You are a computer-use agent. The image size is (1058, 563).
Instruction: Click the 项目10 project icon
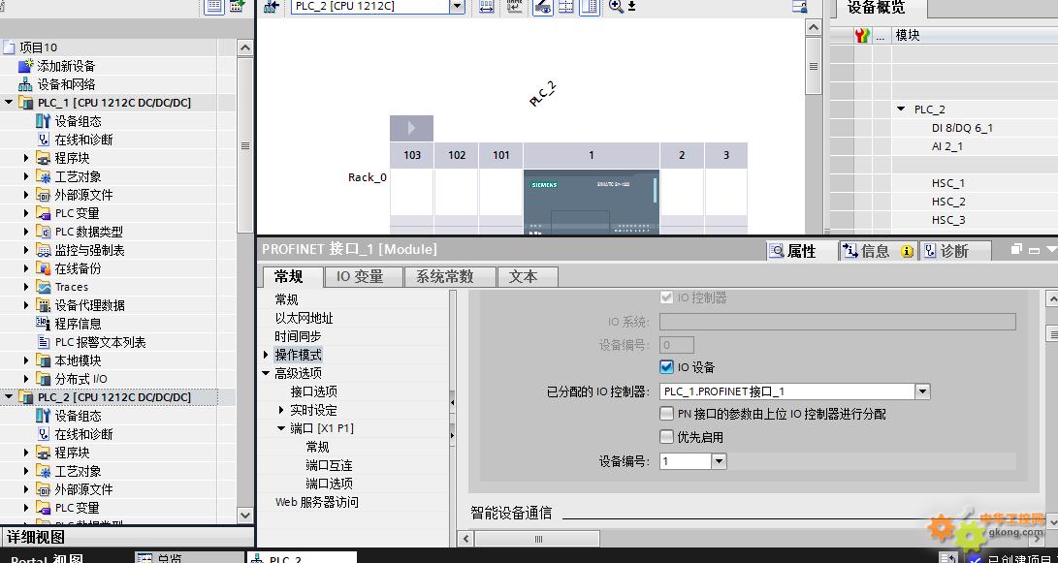click(10, 47)
